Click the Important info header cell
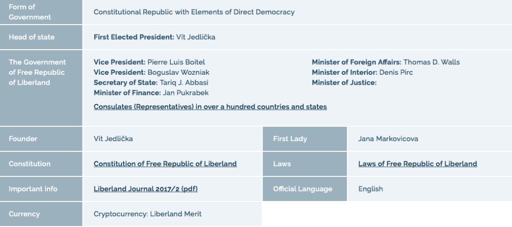 pyautogui.click(x=41, y=189)
